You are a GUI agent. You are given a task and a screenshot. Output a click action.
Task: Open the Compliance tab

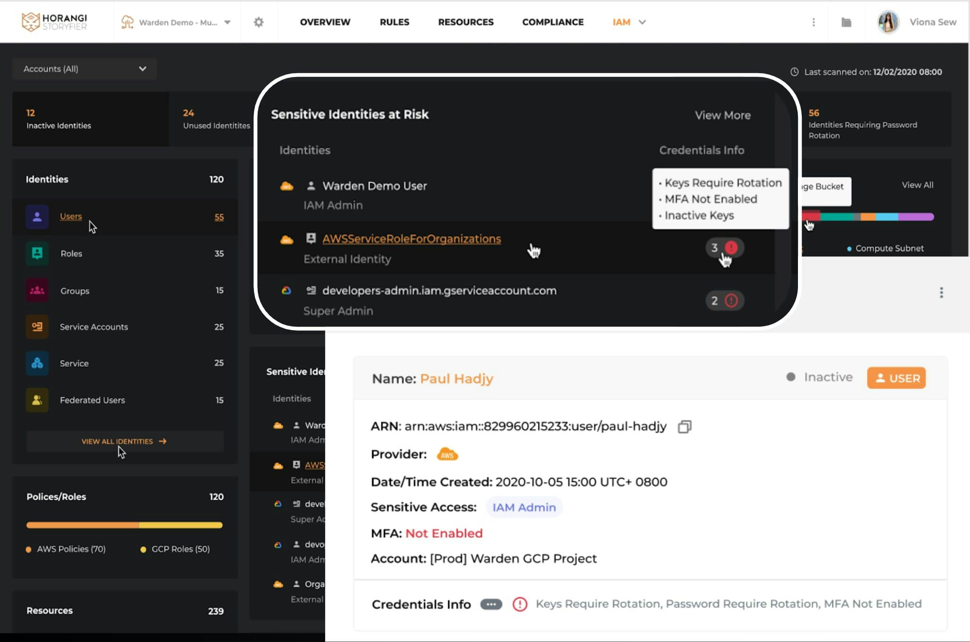coord(553,22)
